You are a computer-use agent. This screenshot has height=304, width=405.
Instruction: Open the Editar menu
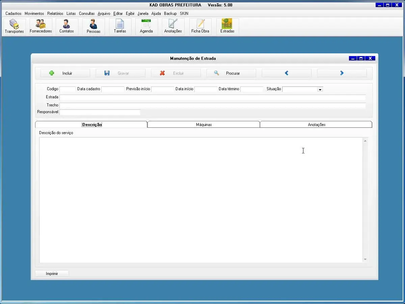click(118, 14)
